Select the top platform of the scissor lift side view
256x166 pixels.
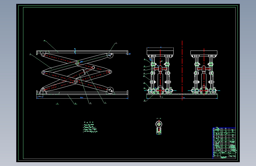point(82,52)
